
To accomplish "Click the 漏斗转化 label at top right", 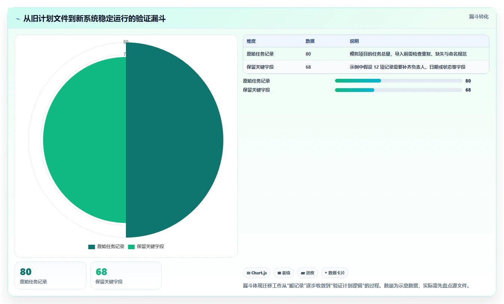I will tap(479, 17).
